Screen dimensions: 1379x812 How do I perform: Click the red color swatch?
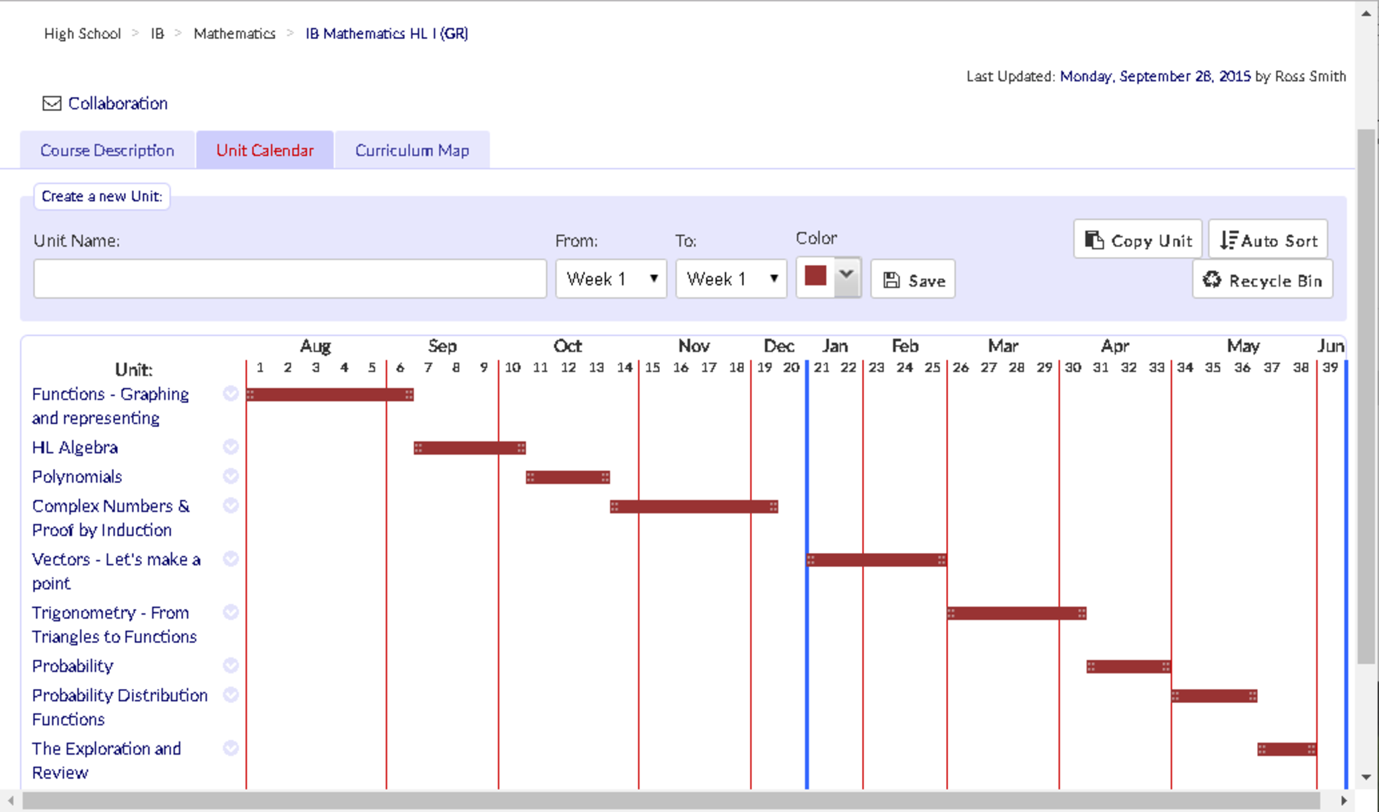(815, 276)
